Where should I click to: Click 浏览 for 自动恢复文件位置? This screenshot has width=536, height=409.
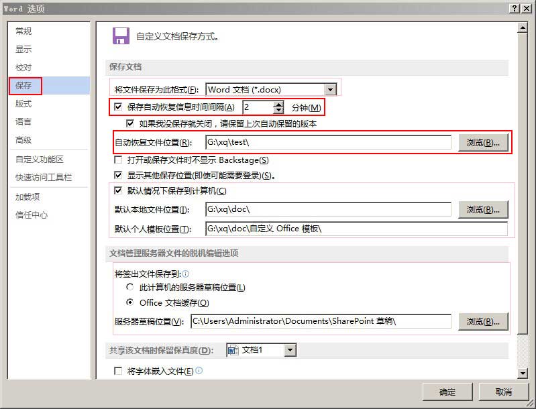coord(483,143)
